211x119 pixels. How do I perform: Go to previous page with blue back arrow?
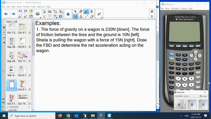tap(6, 14)
